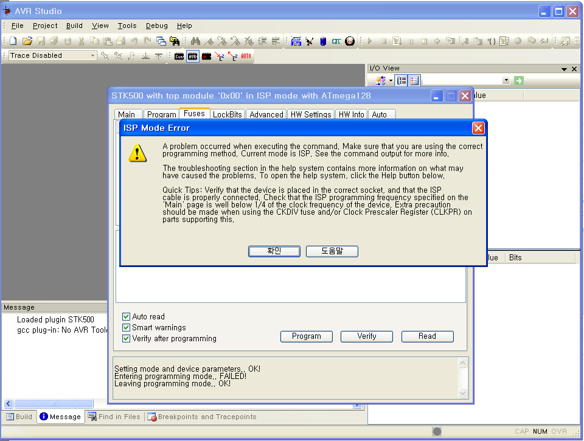
Task: Disable Verify after programming checkbox
Action: pos(127,339)
